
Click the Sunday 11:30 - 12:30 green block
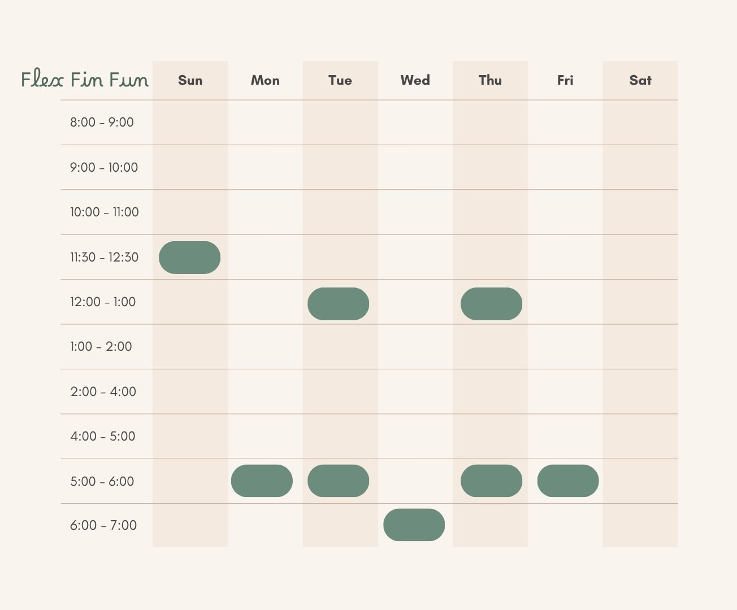189,258
